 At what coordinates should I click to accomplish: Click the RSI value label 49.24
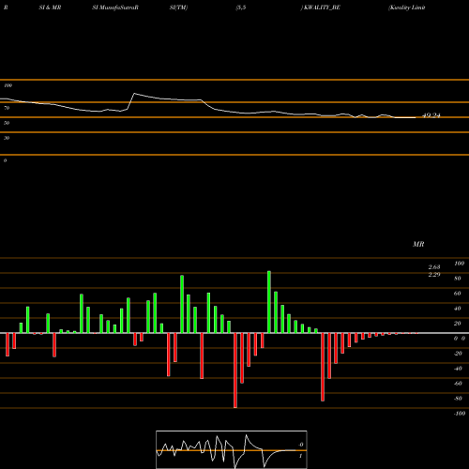click(x=431, y=115)
